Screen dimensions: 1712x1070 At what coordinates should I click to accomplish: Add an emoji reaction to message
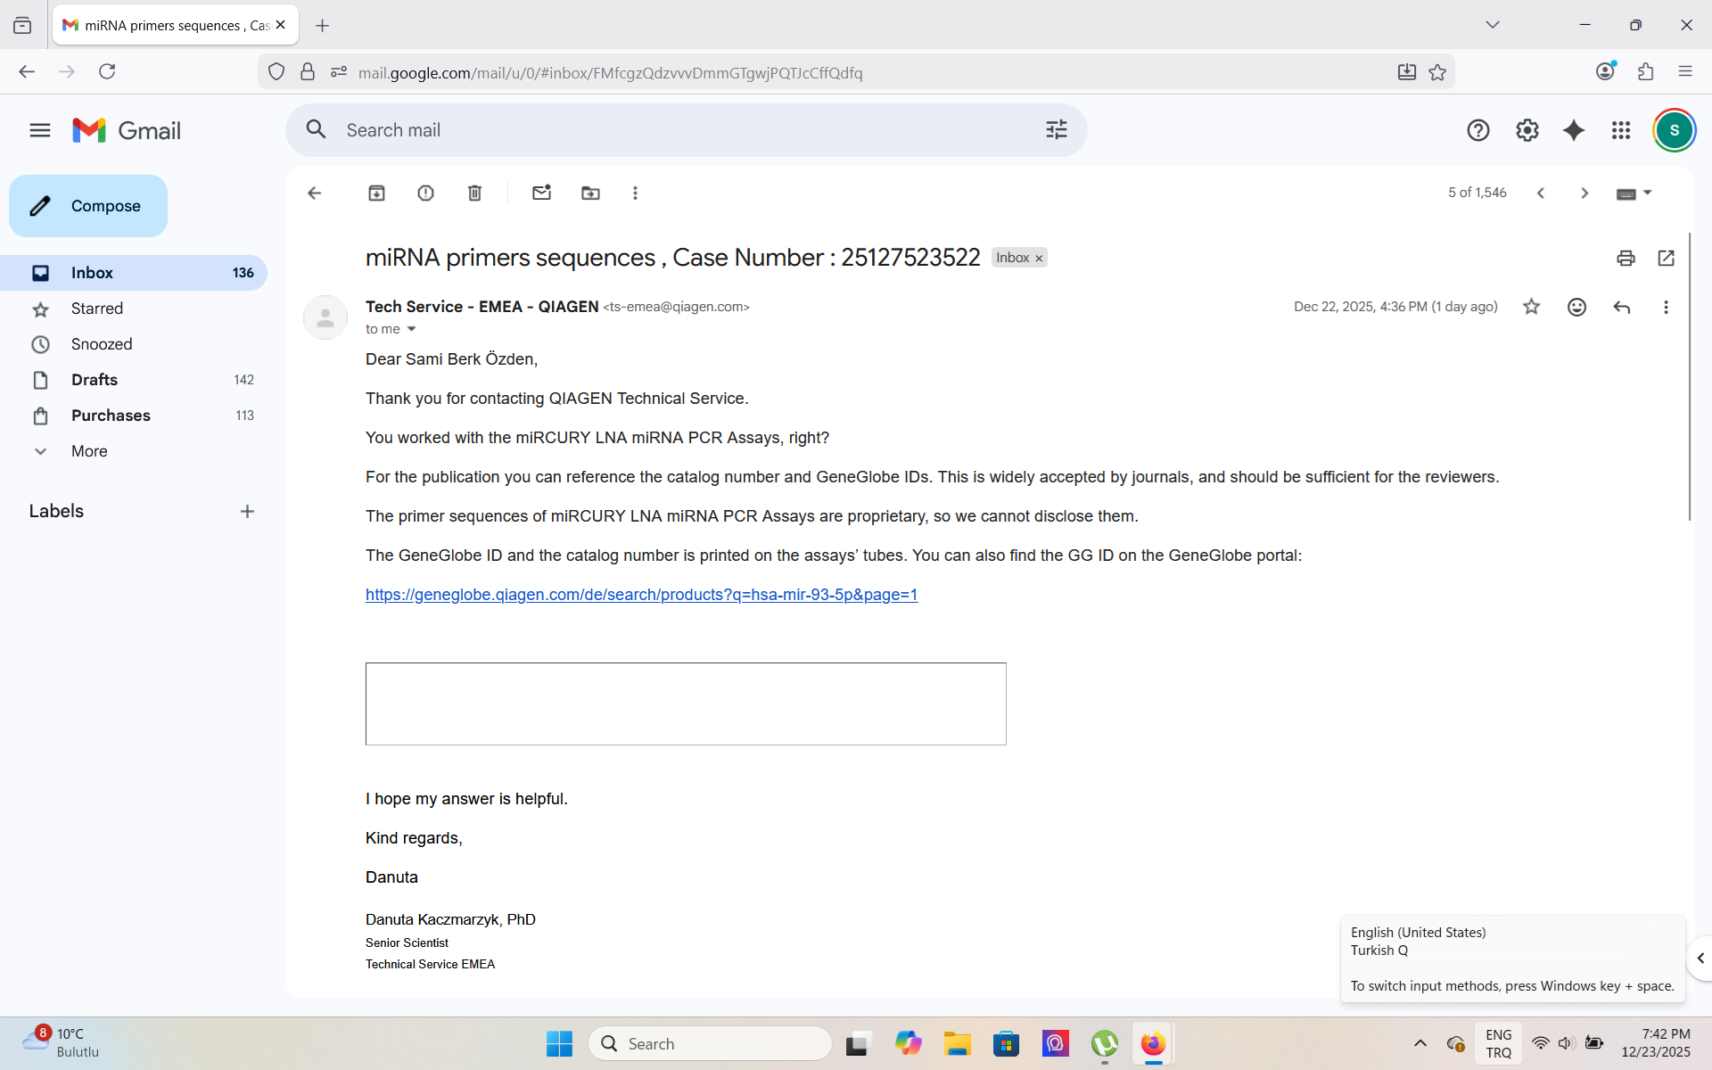click(1576, 307)
